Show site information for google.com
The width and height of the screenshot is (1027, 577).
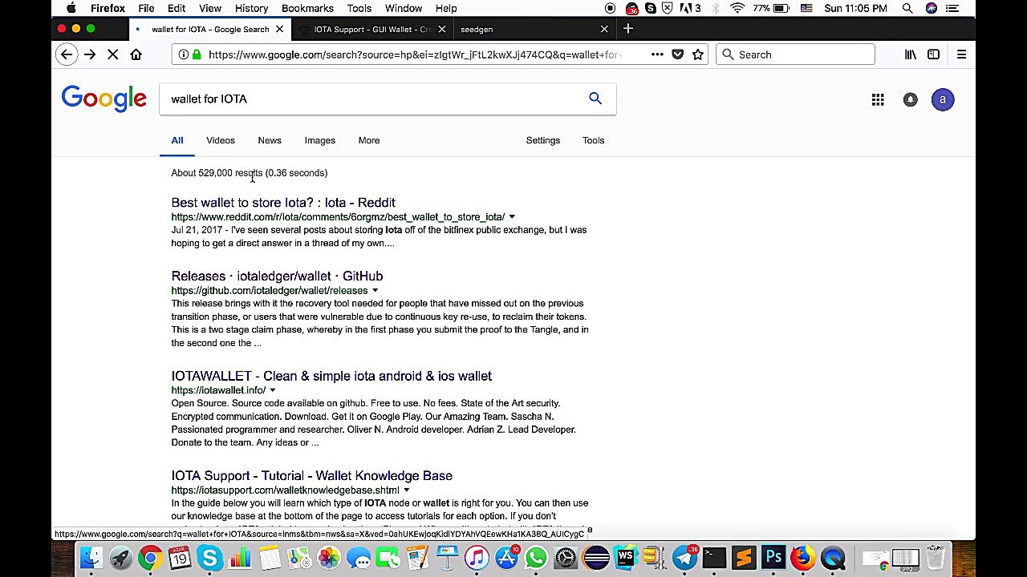(184, 54)
